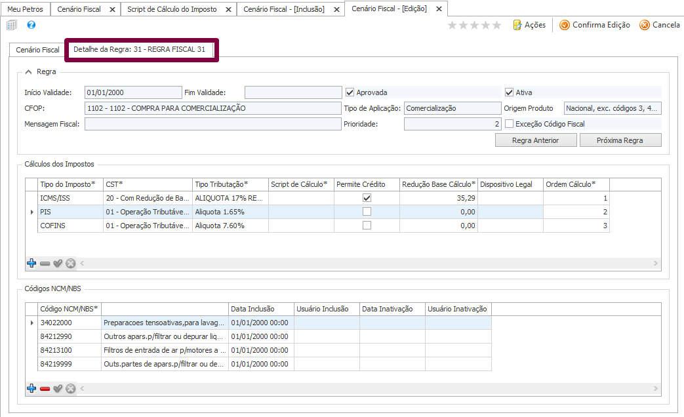Close the Script de Cálculo do Imposto tab
The width and height of the screenshot is (684, 417).
[x=228, y=9]
